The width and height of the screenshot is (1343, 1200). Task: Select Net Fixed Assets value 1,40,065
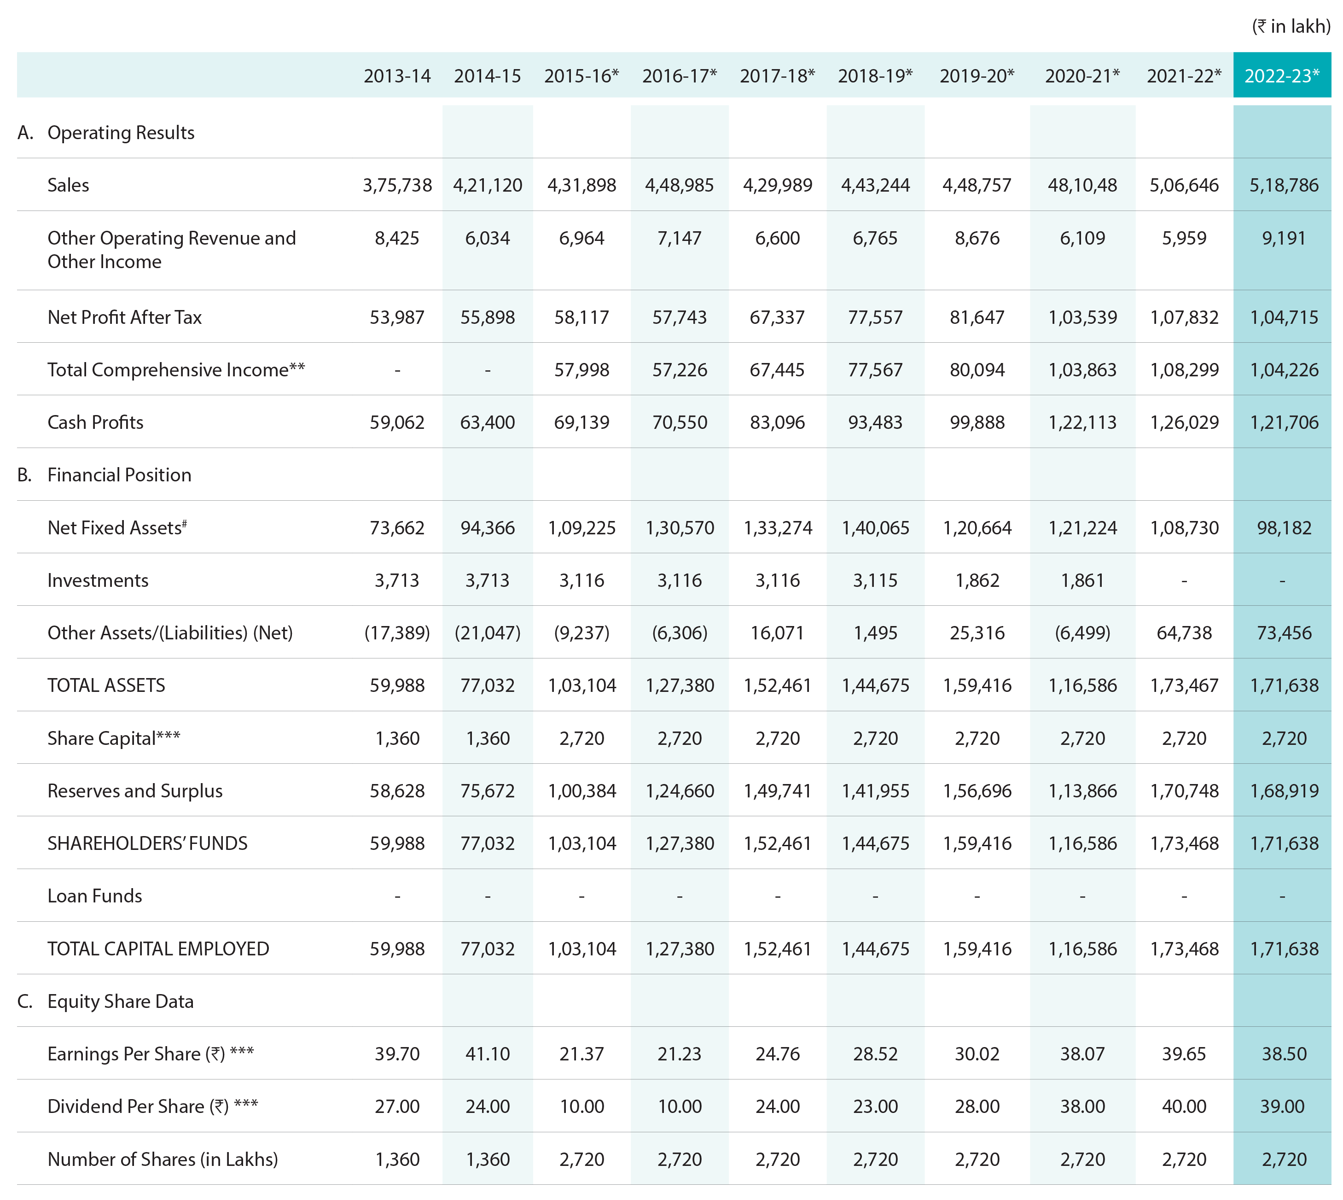(x=875, y=527)
